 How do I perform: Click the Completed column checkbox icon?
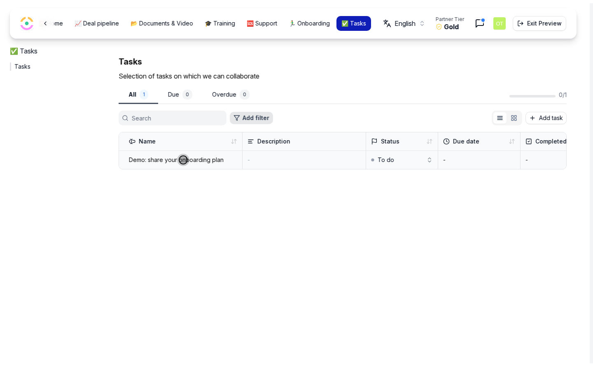[529, 141]
